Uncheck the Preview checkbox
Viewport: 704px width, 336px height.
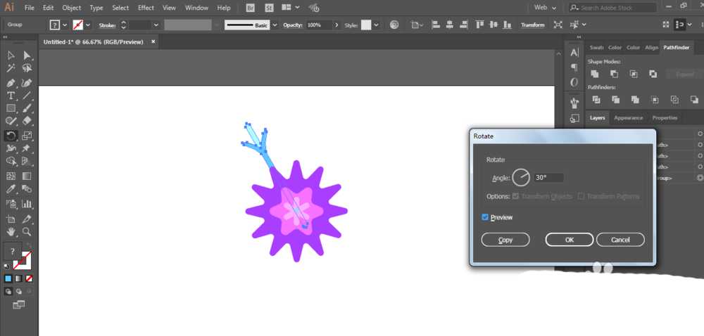click(485, 217)
